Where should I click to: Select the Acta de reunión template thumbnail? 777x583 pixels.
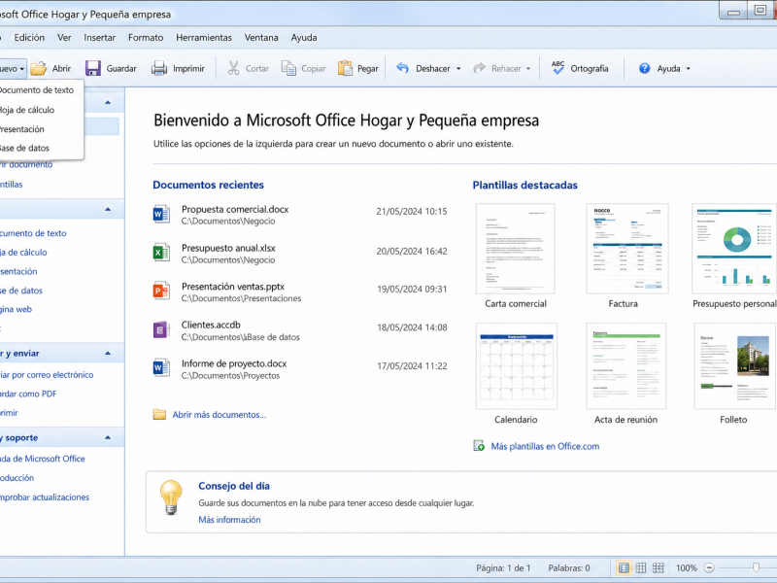pyautogui.click(x=625, y=366)
